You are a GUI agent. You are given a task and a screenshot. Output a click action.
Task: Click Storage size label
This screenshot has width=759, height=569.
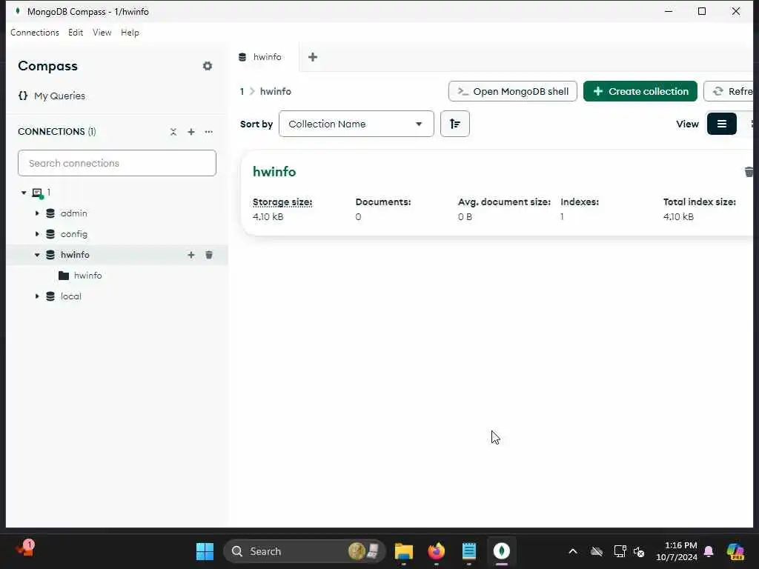tap(282, 202)
